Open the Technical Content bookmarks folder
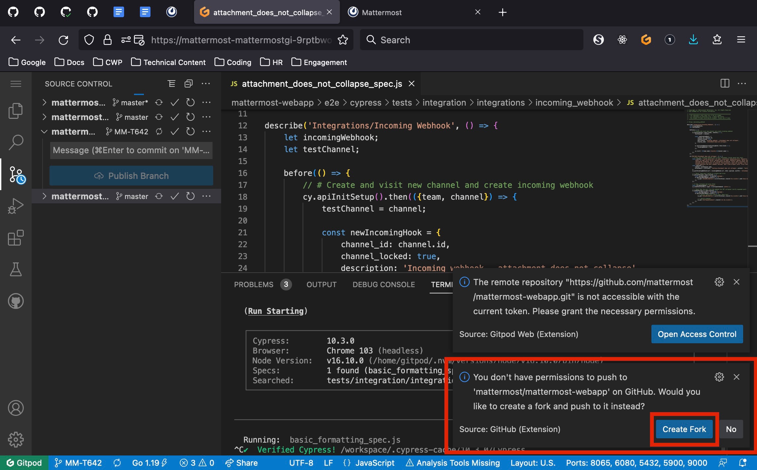757x470 pixels. click(168, 62)
